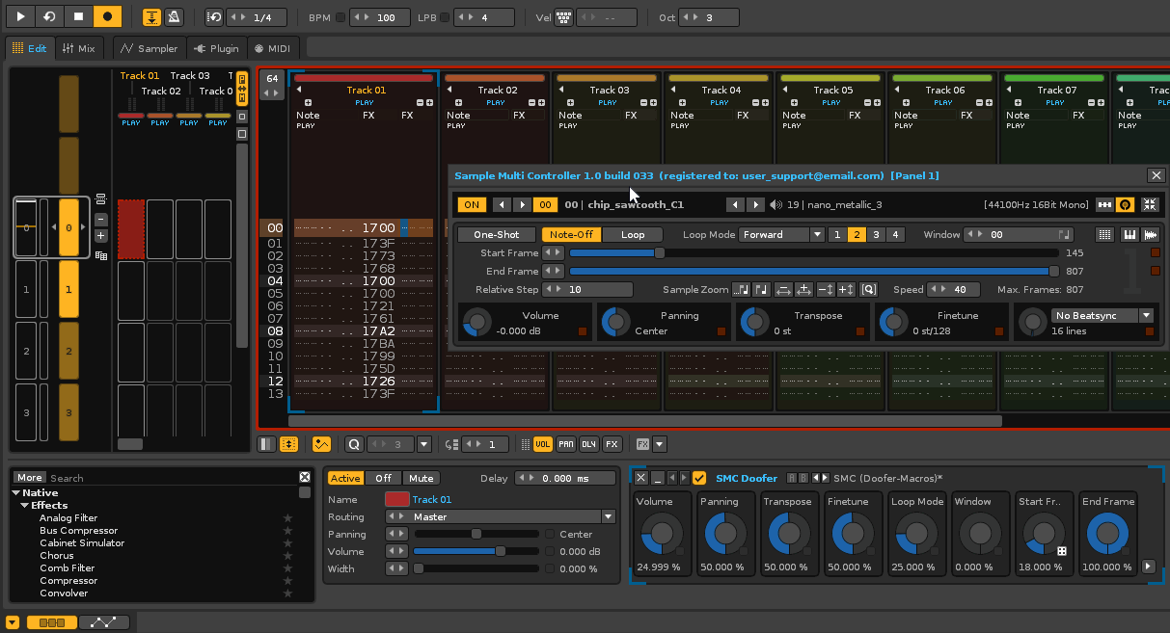Viewport: 1170px width, 633px height.
Task: Switch to the Sampler tab
Action: pos(149,48)
